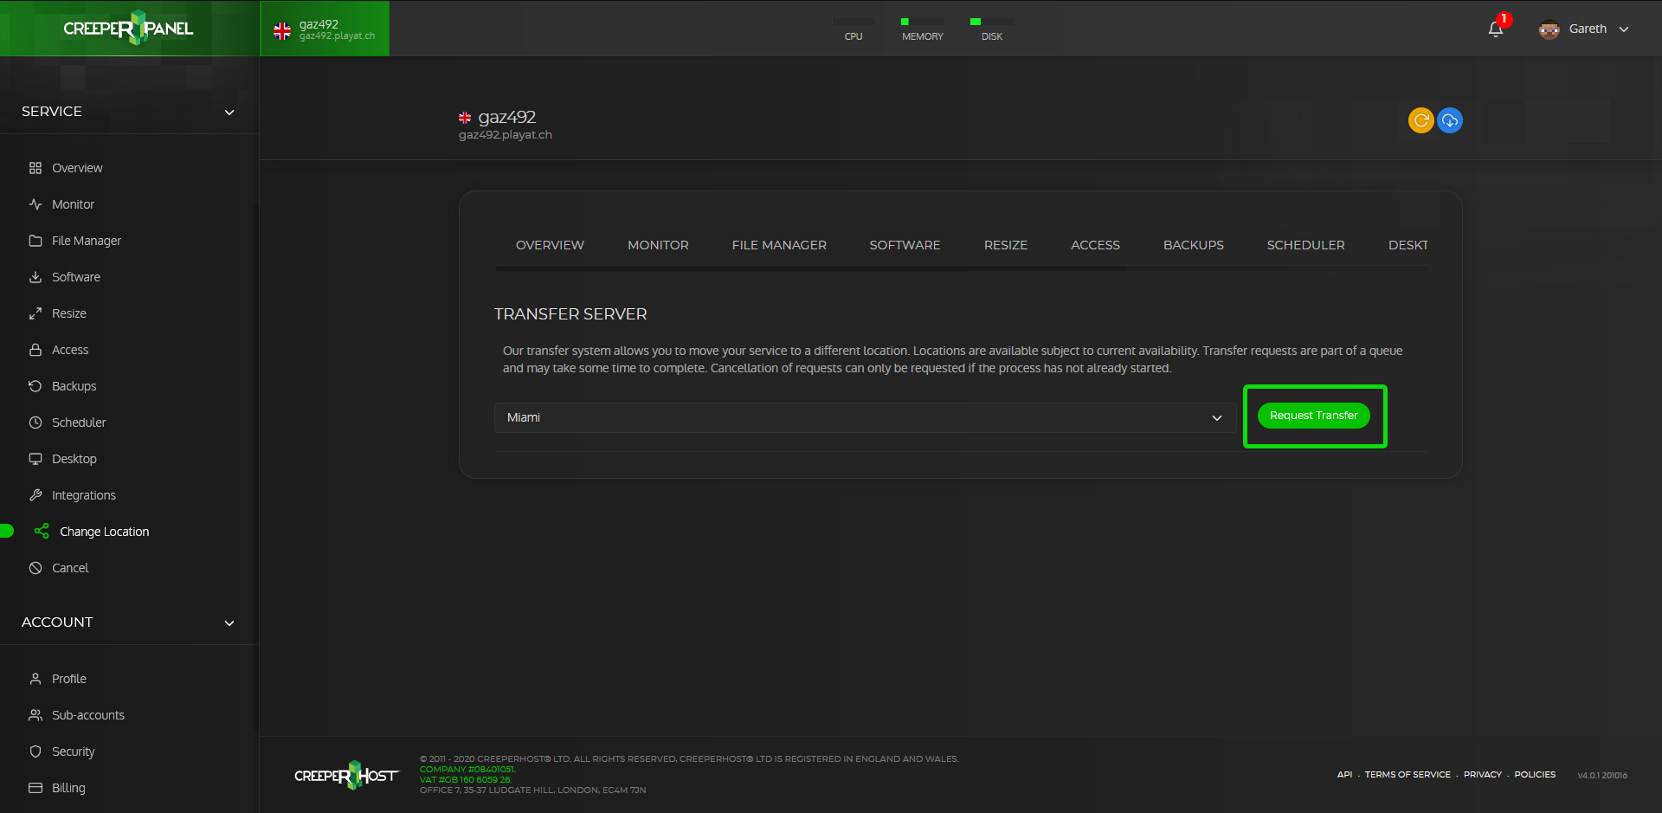Switch to the SCHEDULER tab
Image resolution: width=1662 pixels, height=813 pixels.
pos(1305,245)
